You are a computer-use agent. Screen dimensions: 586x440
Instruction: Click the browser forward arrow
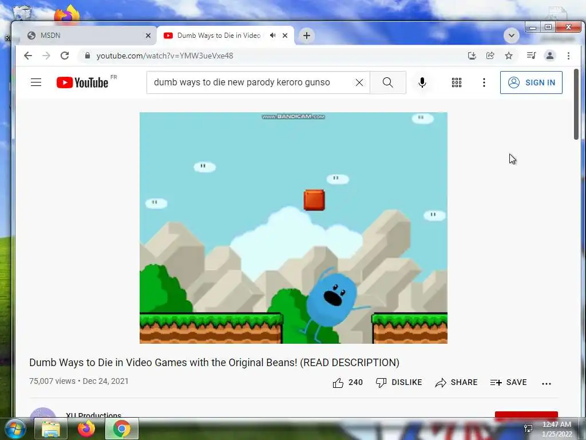pyautogui.click(x=46, y=56)
